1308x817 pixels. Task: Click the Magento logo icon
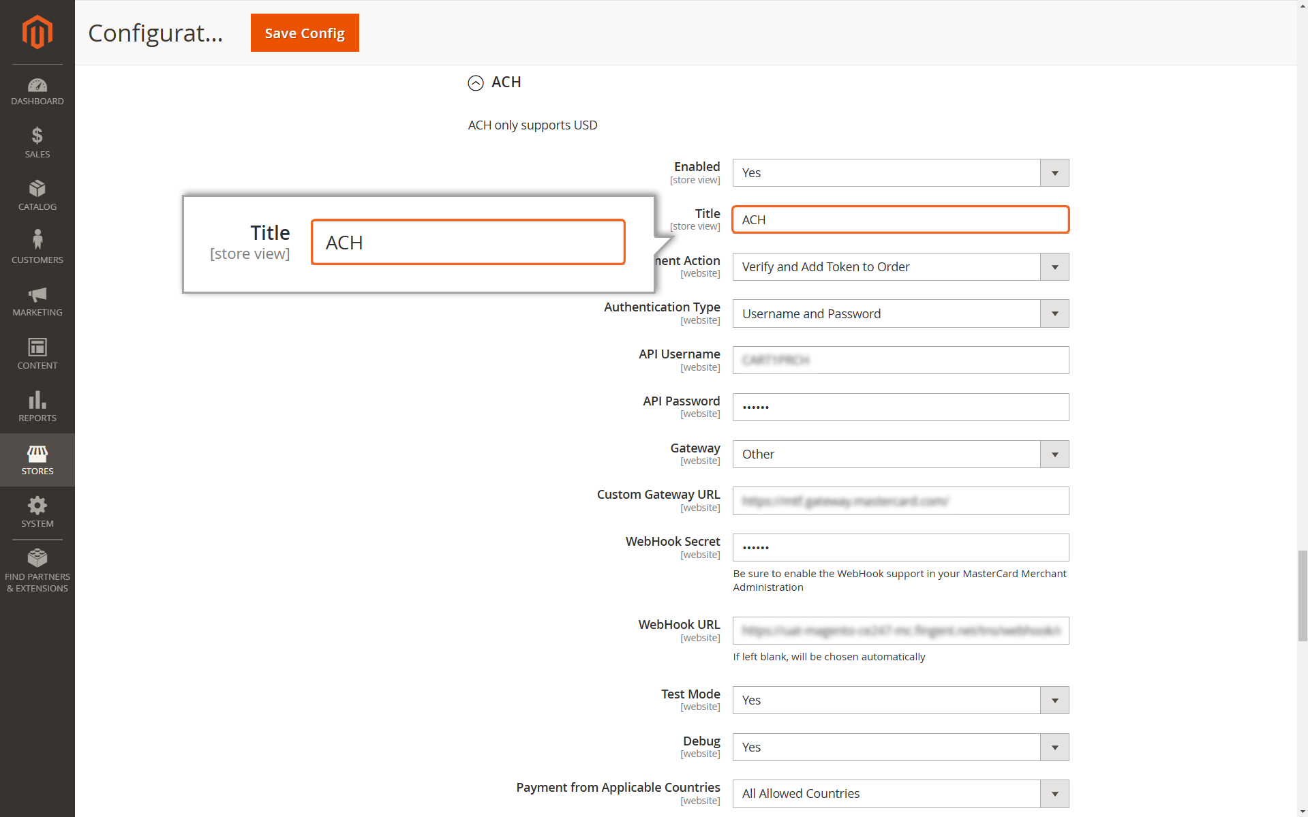click(37, 32)
